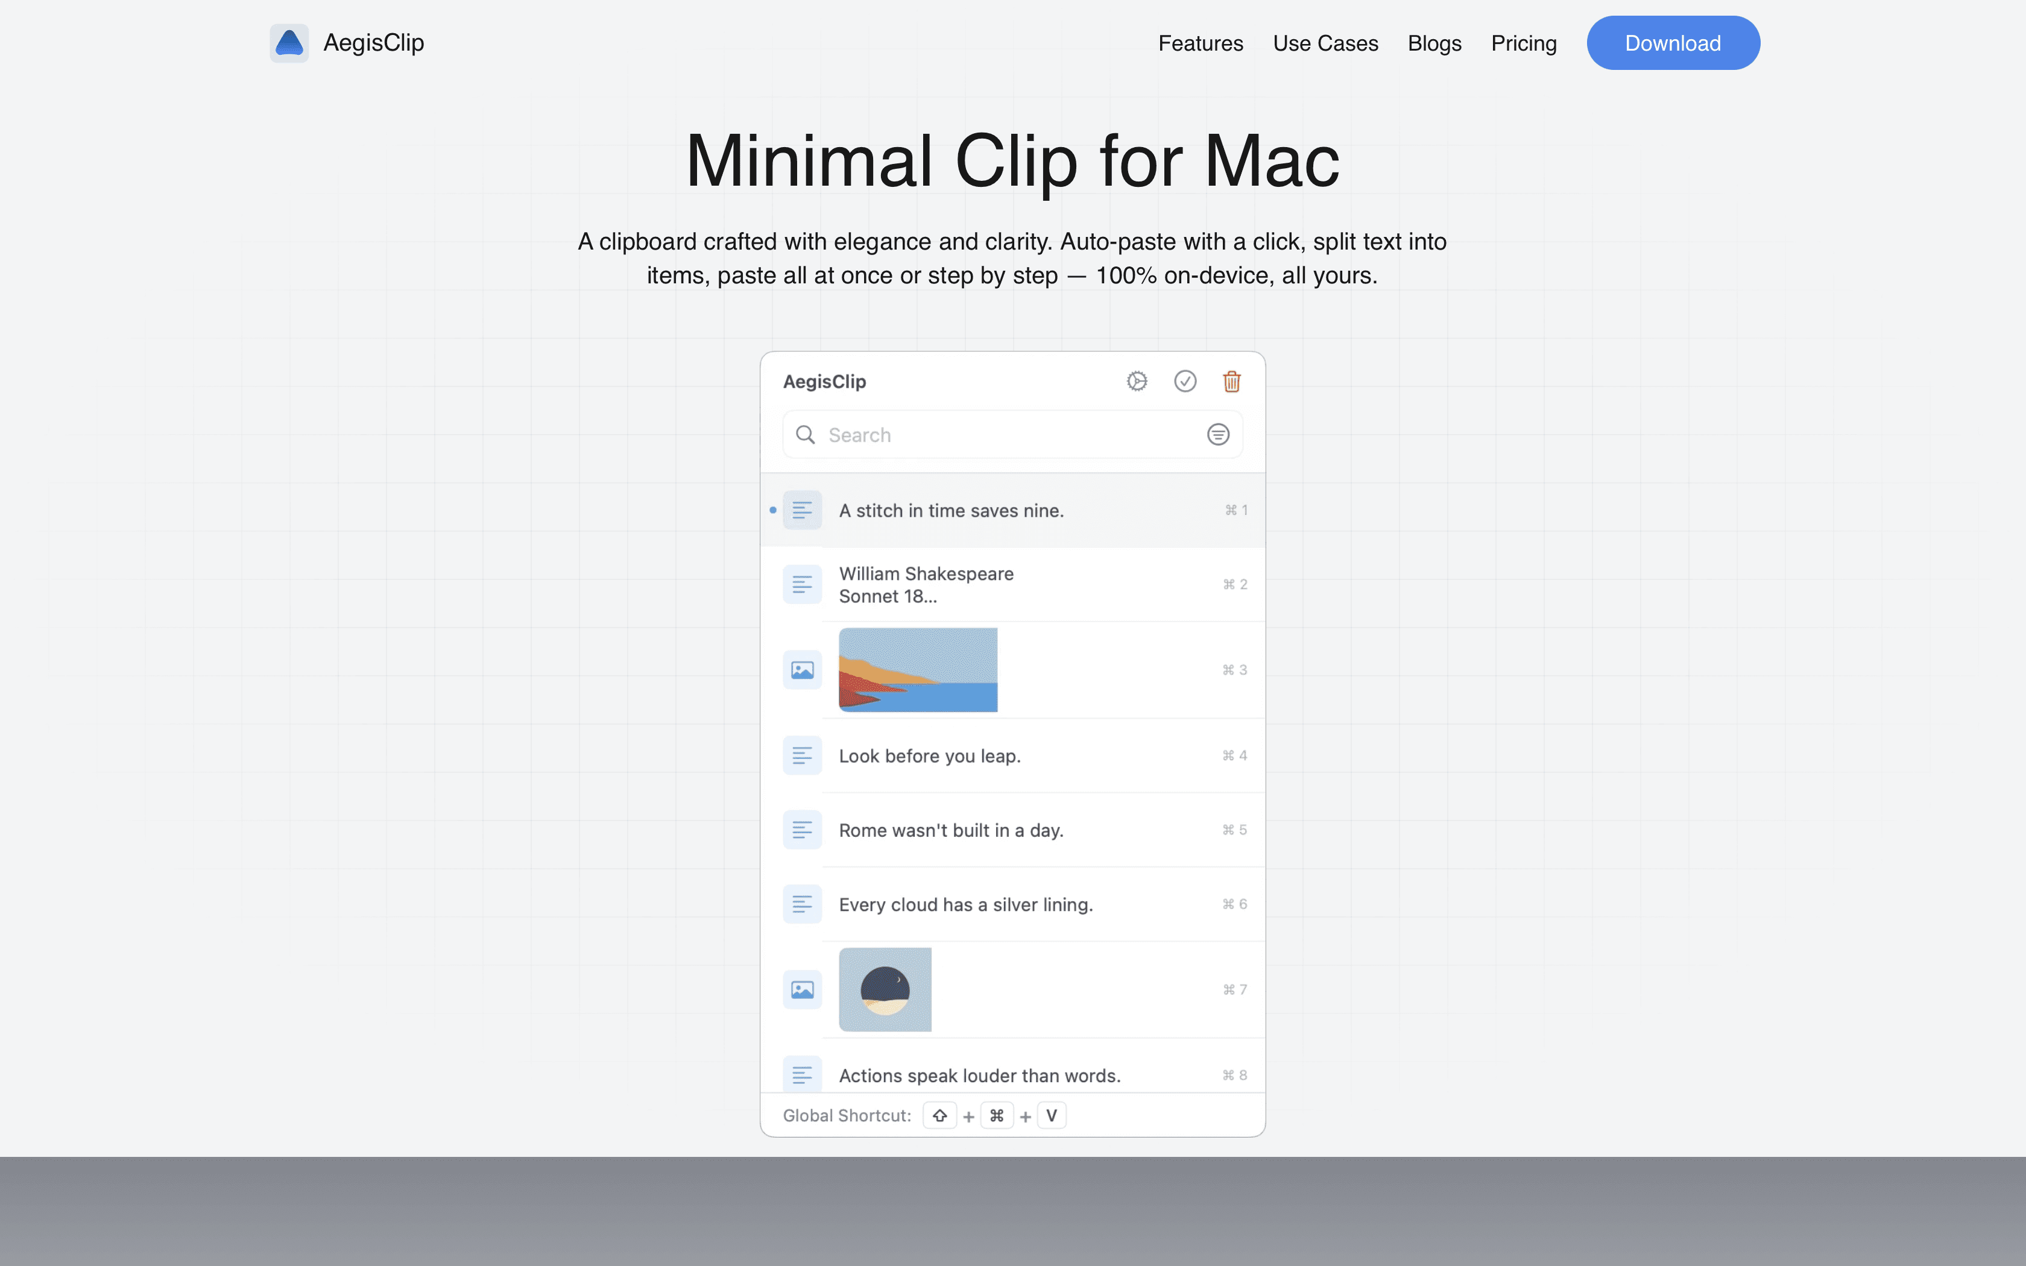Open the Blogs link

click(x=1434, y=43)
